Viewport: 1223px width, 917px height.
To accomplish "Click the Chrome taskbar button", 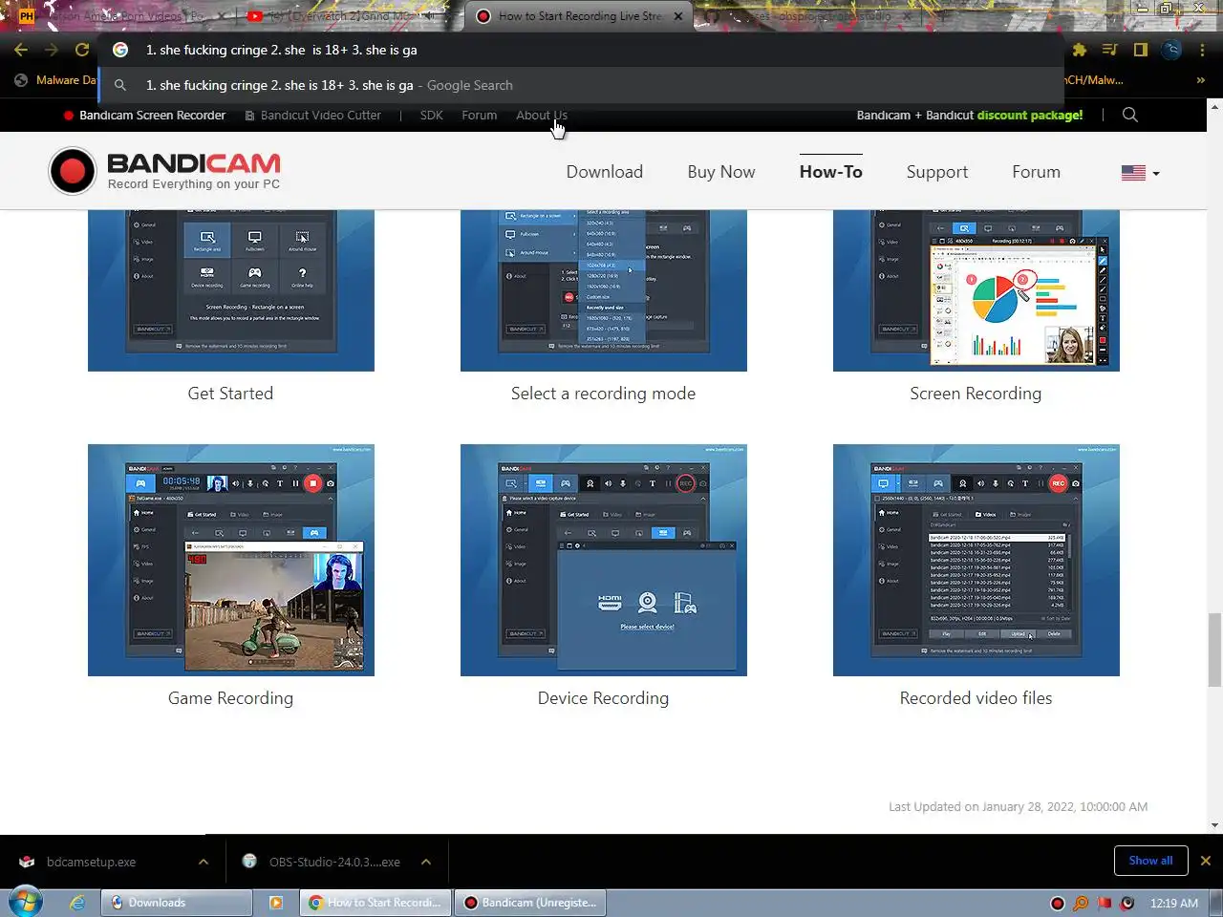I will coord(375,903).
